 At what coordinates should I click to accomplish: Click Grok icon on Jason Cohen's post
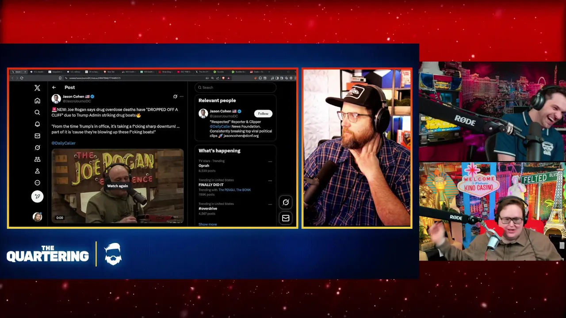click(175, 96)
